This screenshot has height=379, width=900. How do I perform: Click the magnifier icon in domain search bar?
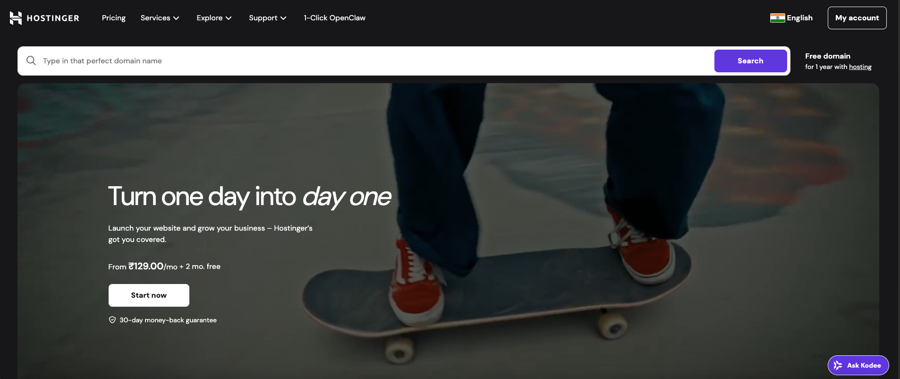pyautogui.click(x=31, y=60)
